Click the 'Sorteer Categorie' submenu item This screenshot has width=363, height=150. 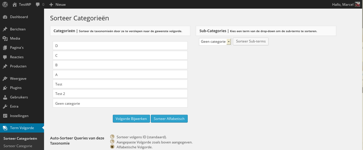coord(18,146)
